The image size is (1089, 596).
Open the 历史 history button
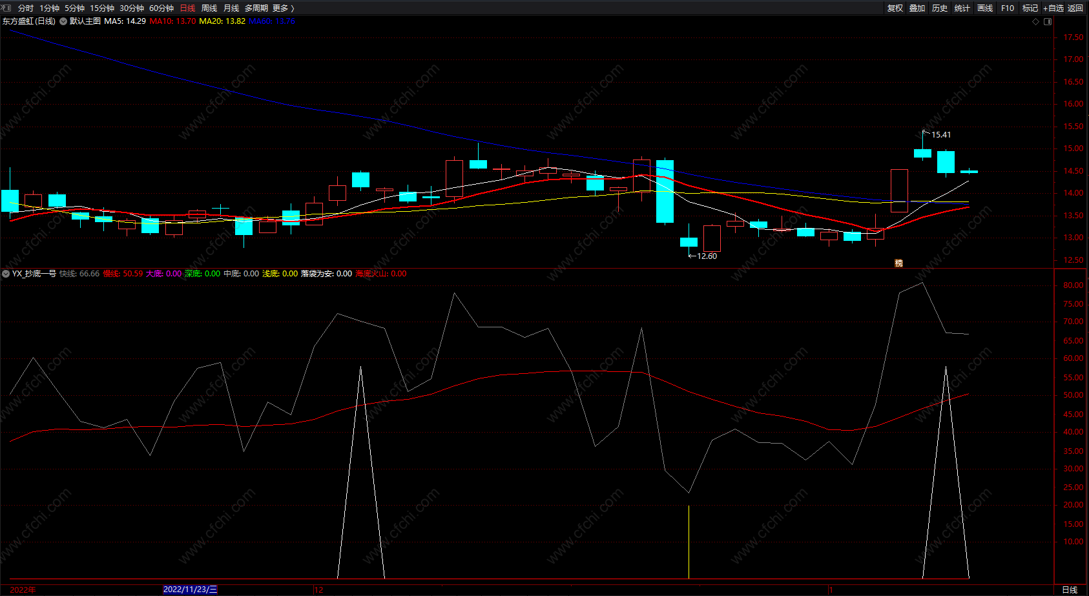pyautogui.click(x=940, y=8)
